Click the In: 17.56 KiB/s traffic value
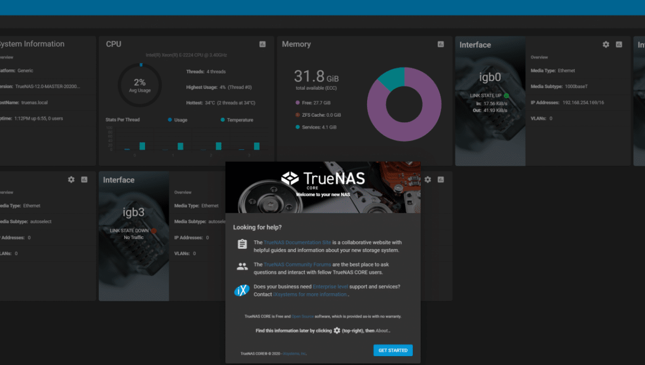The image size is (645, 365). tap(492, 104)
